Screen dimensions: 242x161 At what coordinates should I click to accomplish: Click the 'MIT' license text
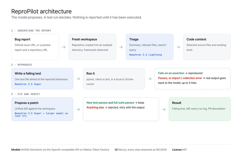point(185,150)
